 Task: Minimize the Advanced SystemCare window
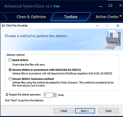coord(101,6)
